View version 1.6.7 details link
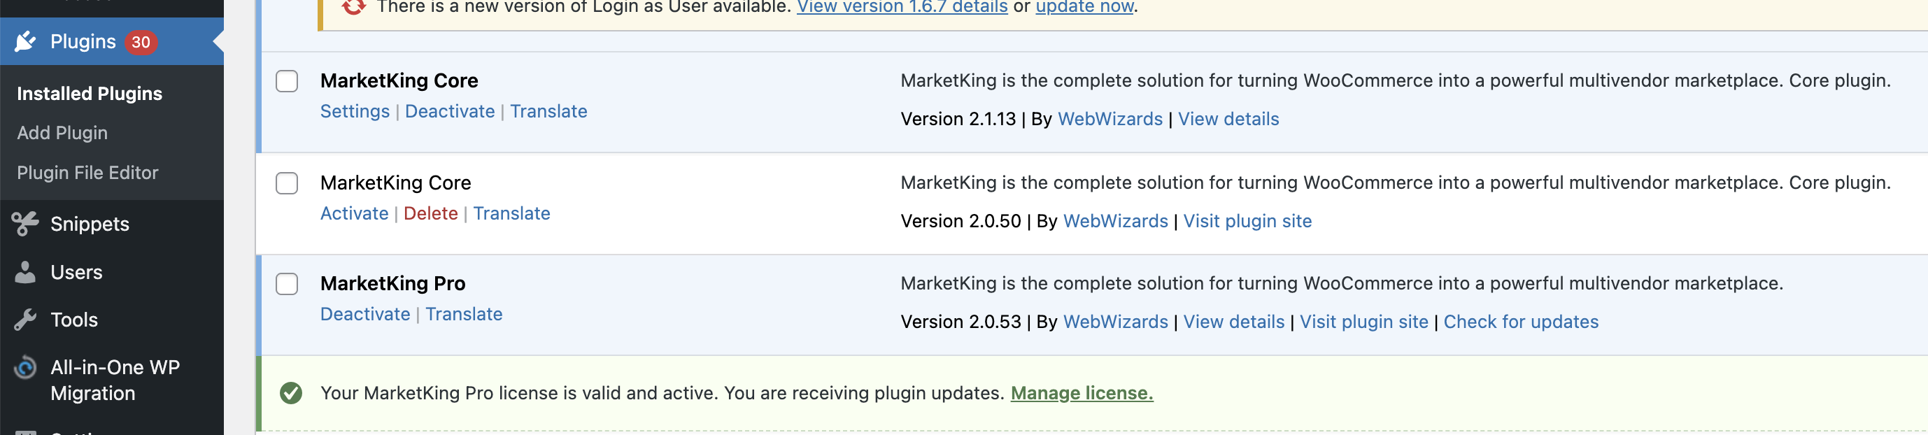This screenshot has height=435, width=1928. tap(902, 8)
